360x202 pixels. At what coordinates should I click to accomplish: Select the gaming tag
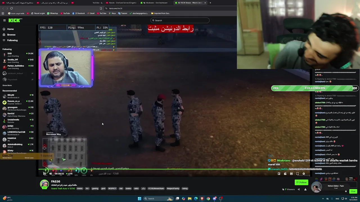click(x=95, y=189)
